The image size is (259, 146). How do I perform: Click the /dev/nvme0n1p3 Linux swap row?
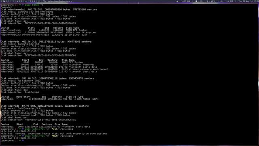point(44,35)
